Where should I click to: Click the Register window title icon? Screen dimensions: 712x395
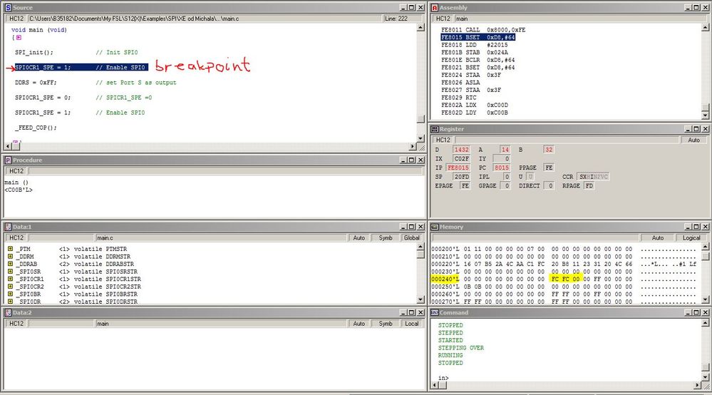pos(435,129)
